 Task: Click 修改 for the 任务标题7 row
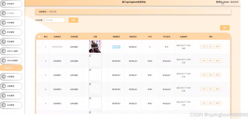[x=211, y=75]
